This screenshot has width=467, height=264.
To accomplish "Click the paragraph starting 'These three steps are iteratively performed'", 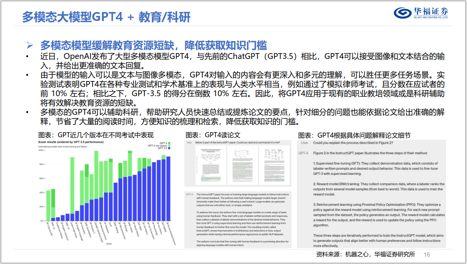I will coord(378,240).
